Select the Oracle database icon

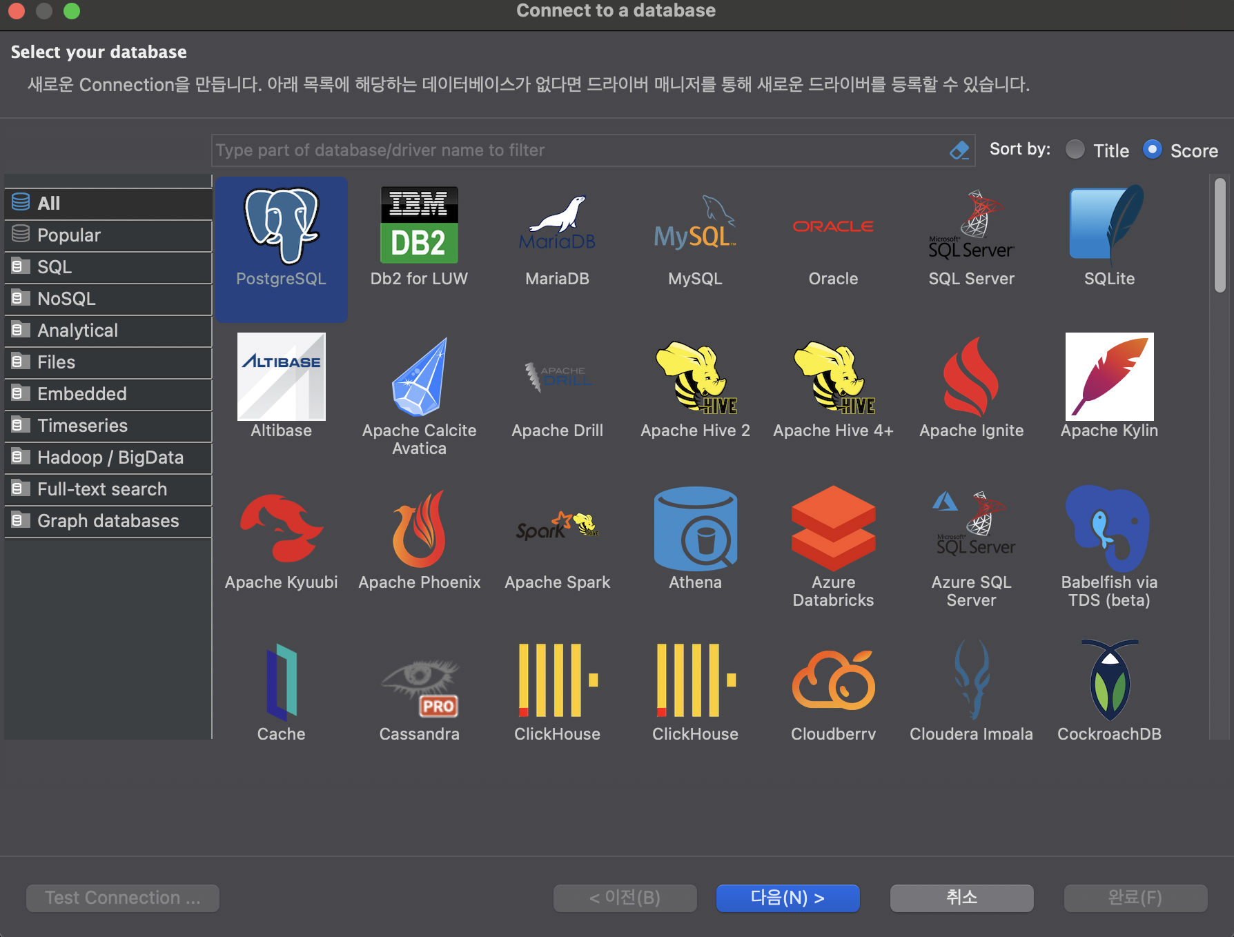pos(833,226)
